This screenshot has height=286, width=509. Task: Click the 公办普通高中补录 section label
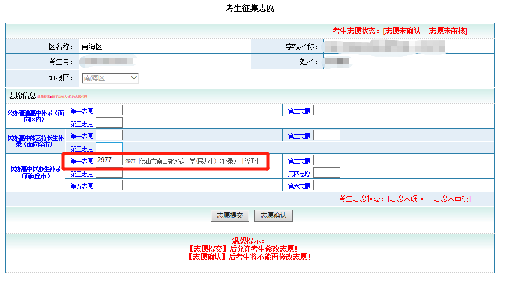tap(35, 116)
